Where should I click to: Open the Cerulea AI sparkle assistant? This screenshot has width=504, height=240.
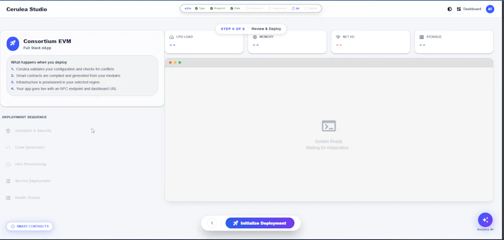(485, 220)
